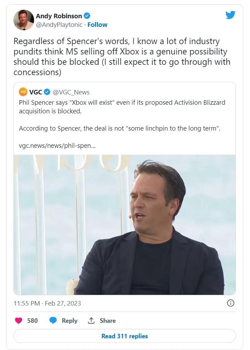Viewport: 250px width, 350px height.
Task: Click the Phil Spencer interview image
Action: pyautogui.click(x=125, y=225)
